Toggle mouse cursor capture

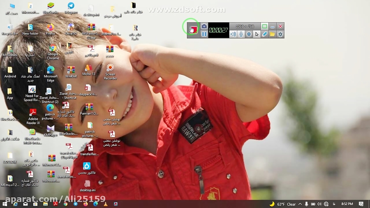coord(257,34)
